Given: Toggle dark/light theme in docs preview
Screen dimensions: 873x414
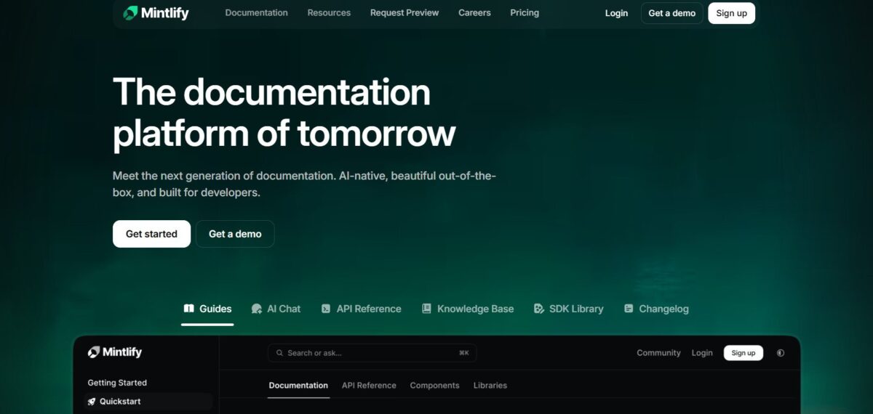Looking at the screenshot, I should tap(781, 353).
